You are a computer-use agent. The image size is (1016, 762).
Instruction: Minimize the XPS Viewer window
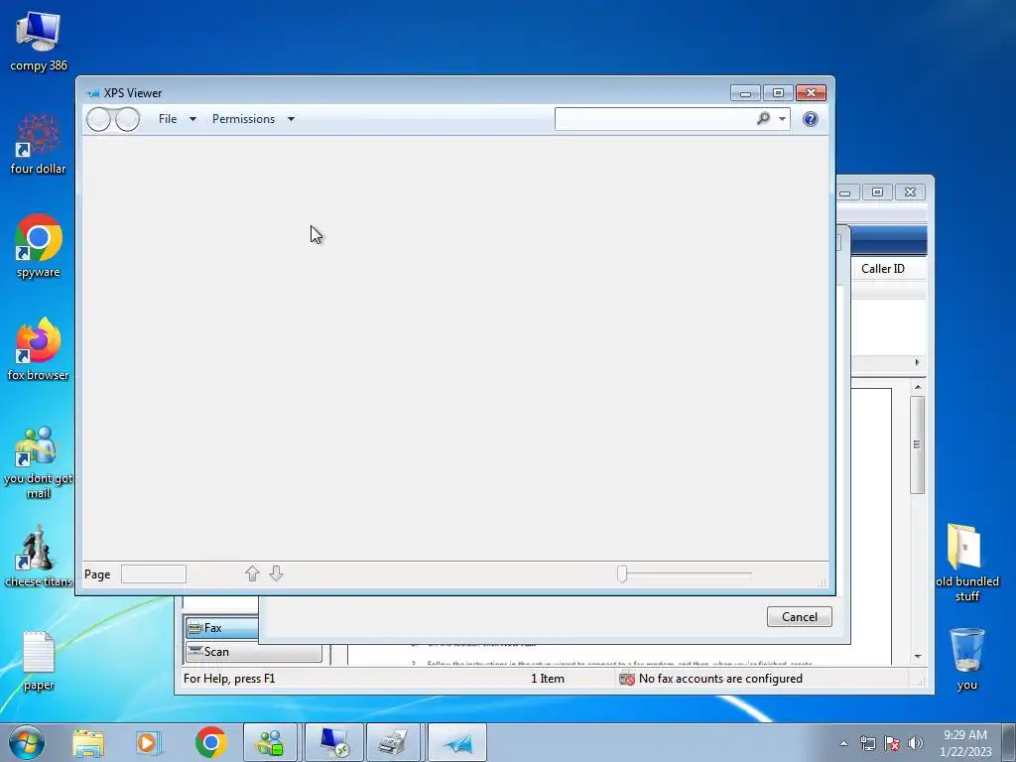pos(745,93)
